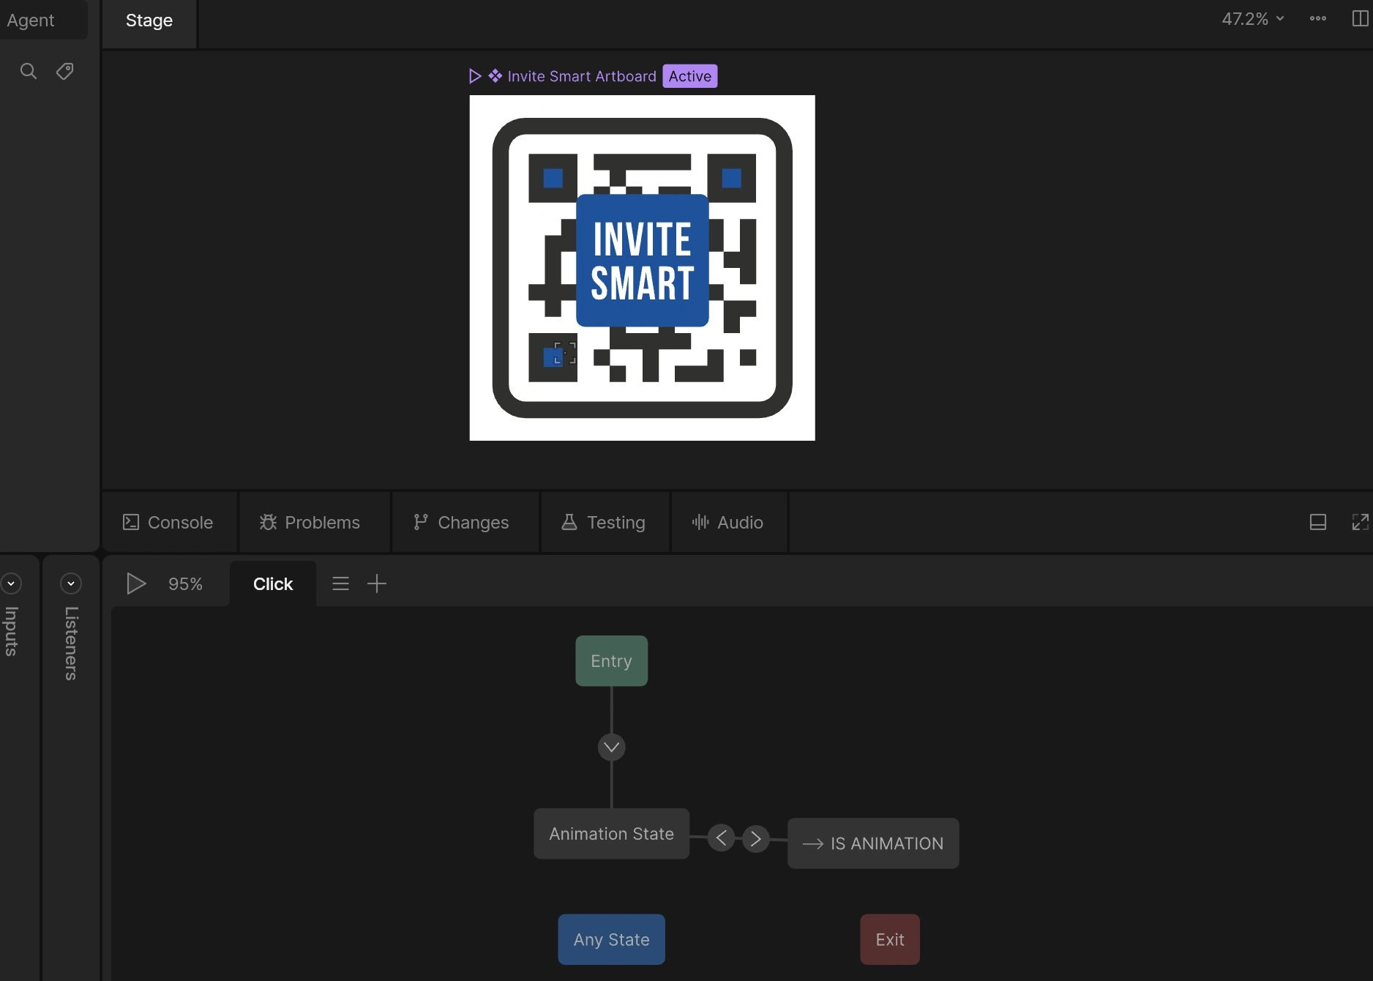This screenshot has height=981, width=1373.
Task: Open the tag icon in the sidebar
Action: (x=65, y=71)
